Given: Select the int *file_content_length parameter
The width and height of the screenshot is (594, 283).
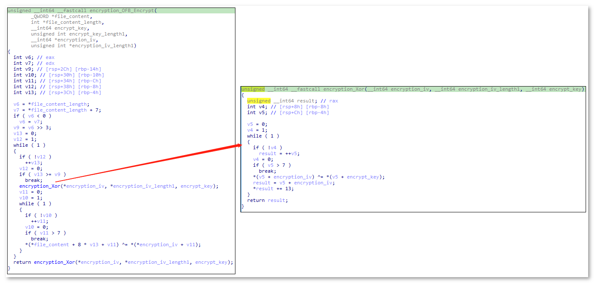Looking at the screenshot, I should coord(67,22).
